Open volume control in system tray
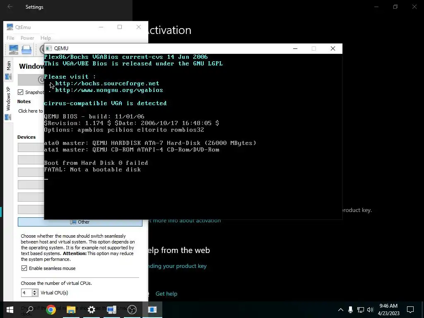Image resolution: width=424 pixels, height=318 pixels. click(x=371, y=310)
